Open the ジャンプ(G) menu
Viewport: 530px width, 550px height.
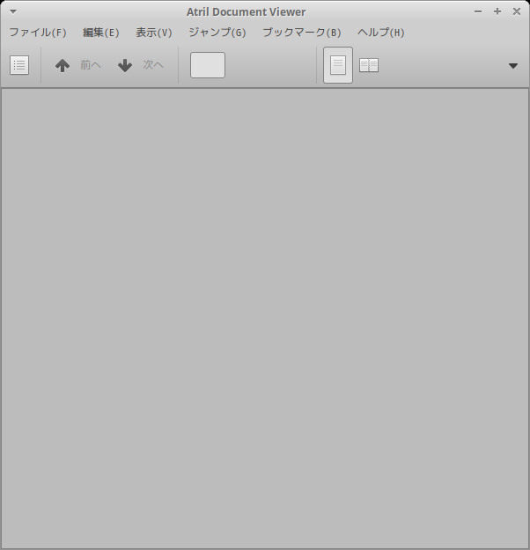click(x=217, y=33)
